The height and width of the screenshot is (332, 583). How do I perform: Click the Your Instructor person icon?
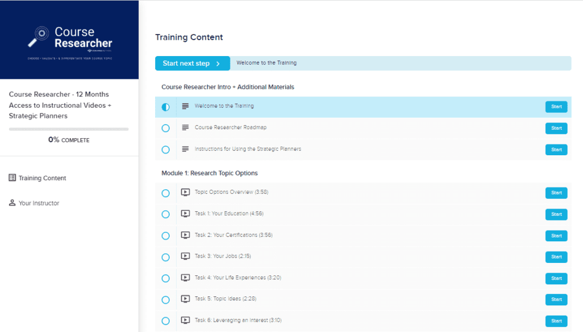tap(12, 202)
